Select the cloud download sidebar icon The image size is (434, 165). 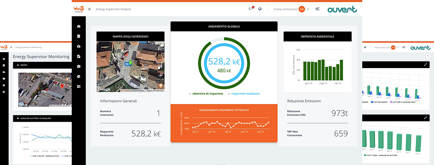(79, 46)
